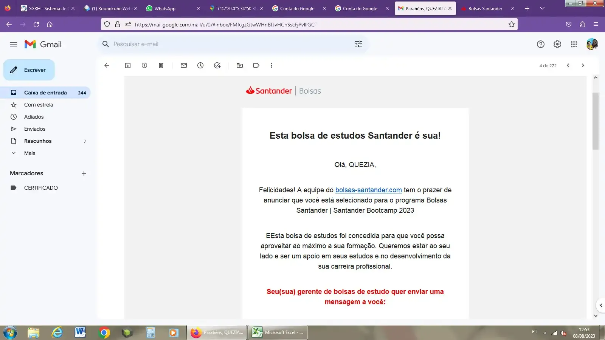Click Escrever compose button
This screenshot has height=340, width=605.
(x=29, y=70)
